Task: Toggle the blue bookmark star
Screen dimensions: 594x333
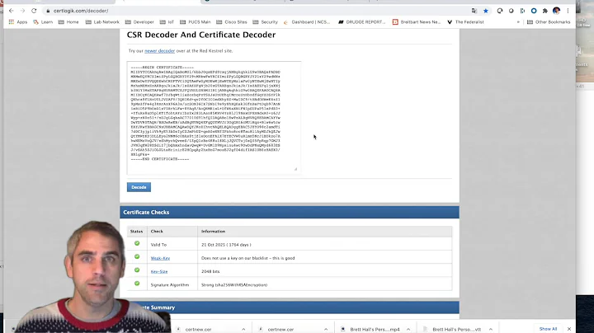Action: pos(486,11)
